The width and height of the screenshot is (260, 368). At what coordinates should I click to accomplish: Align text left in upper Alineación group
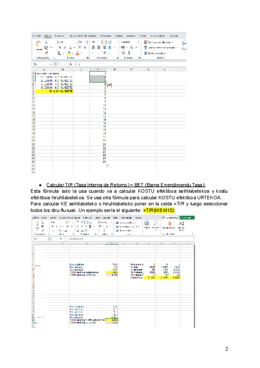pyautogui.click(x=93, y=47)
